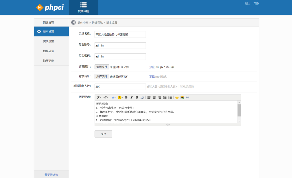Click editor scrollbar up arrow
Image resolution: width=292 pixels, height=178 pixels.
pos(239,102)
